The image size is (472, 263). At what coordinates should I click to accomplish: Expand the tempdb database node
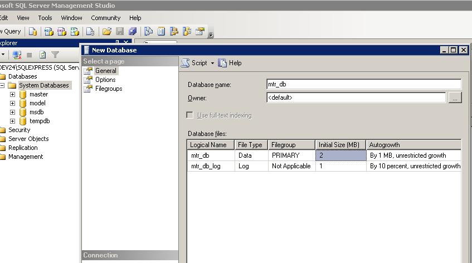click(12, 121)
